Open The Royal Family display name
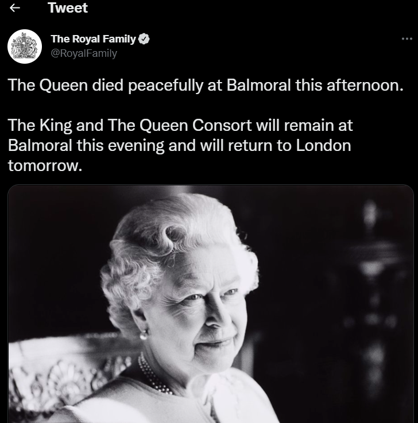Image resolution: width=418 pixels, height=423 pixels. (93, 39)
